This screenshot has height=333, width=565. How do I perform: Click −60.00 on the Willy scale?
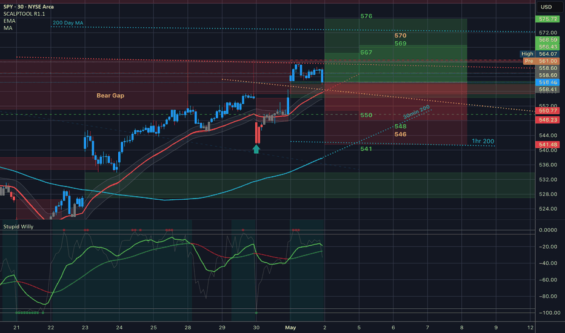pyautogui.click(x=547, y=280)
